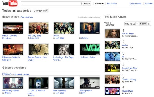Click the Lady Gaga - The Edge Of Glo... title
The height and width of the screenshot is (97, 154).
pyautogui.click(x=63, y=59)
